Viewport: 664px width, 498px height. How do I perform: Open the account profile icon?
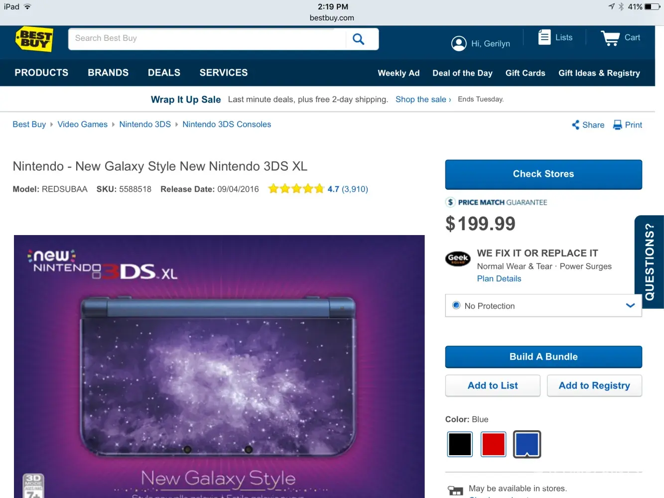[x=459, y=44]
